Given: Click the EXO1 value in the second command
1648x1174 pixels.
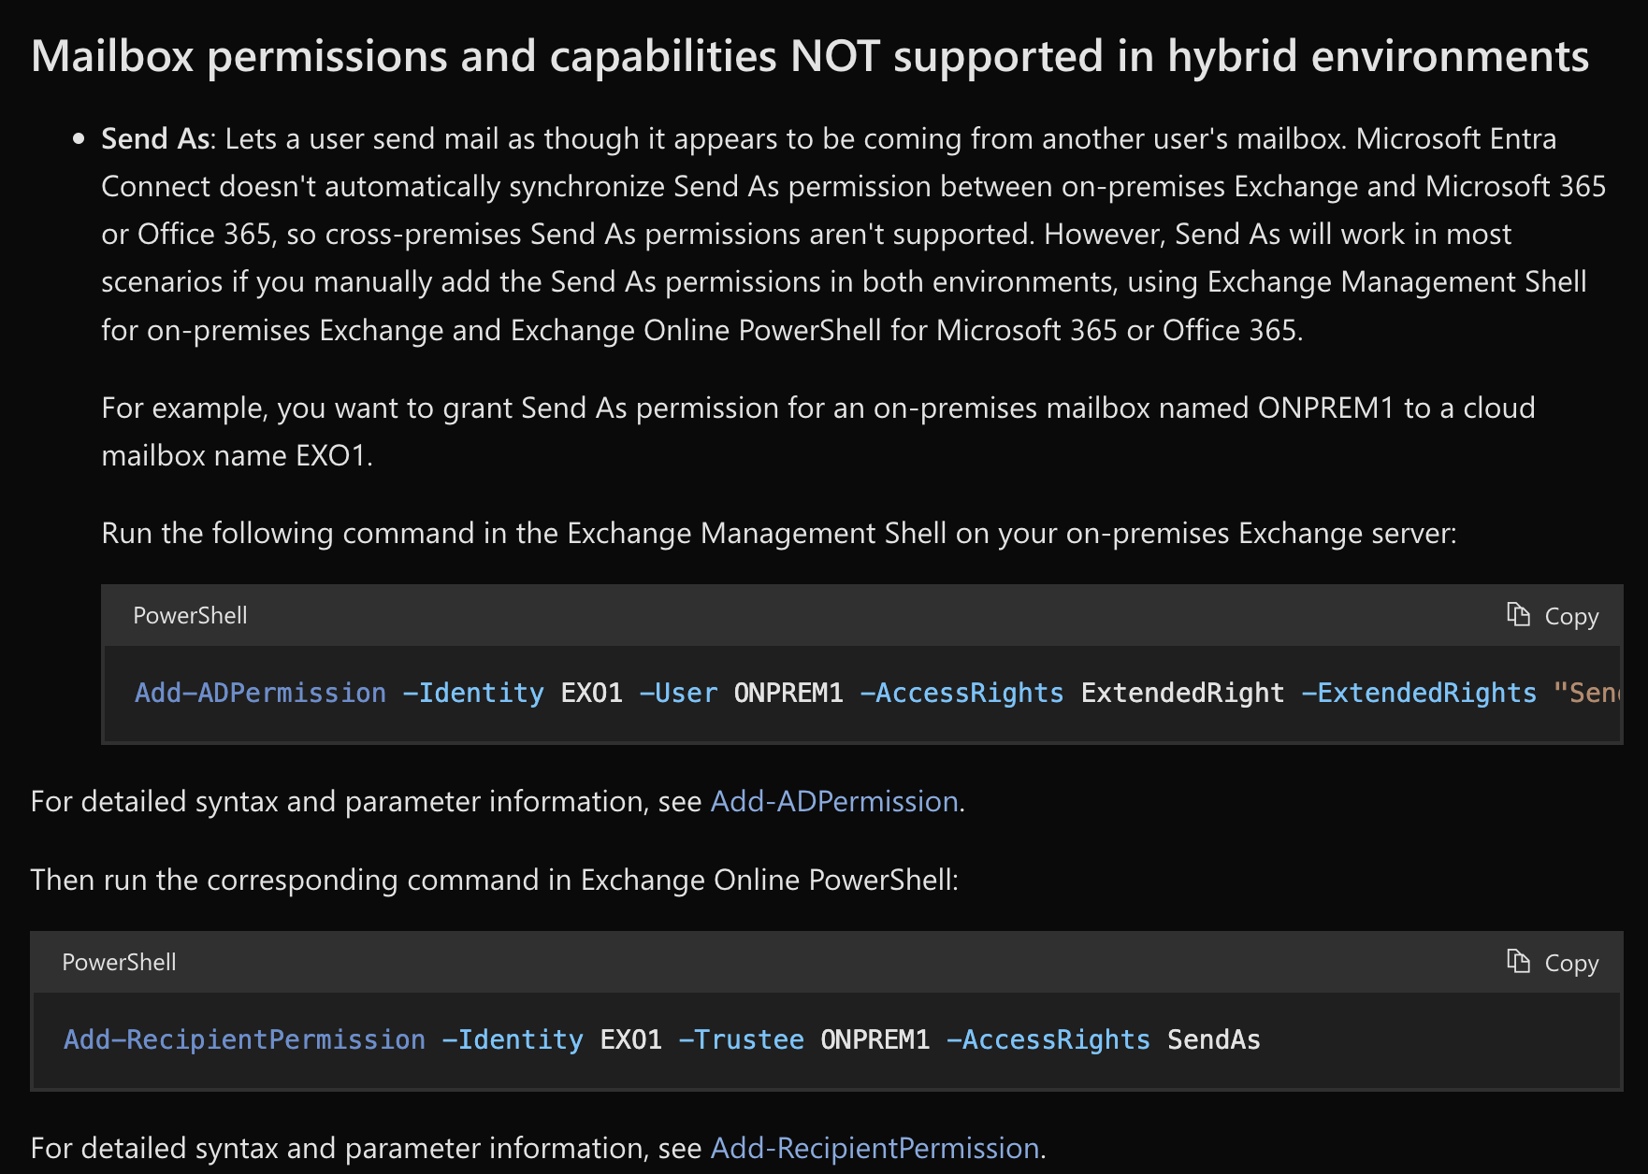Looking at the screenshot, I should coord(630,1039).
